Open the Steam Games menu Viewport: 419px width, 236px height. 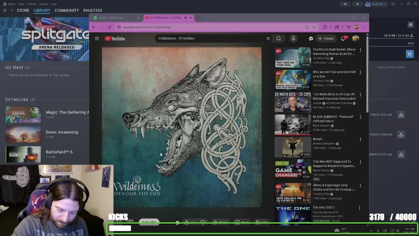coord(44,4)
